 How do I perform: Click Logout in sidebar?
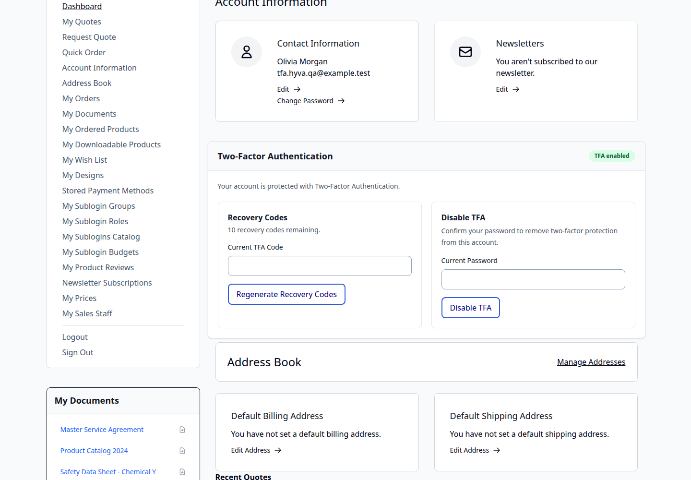point(75,337)
